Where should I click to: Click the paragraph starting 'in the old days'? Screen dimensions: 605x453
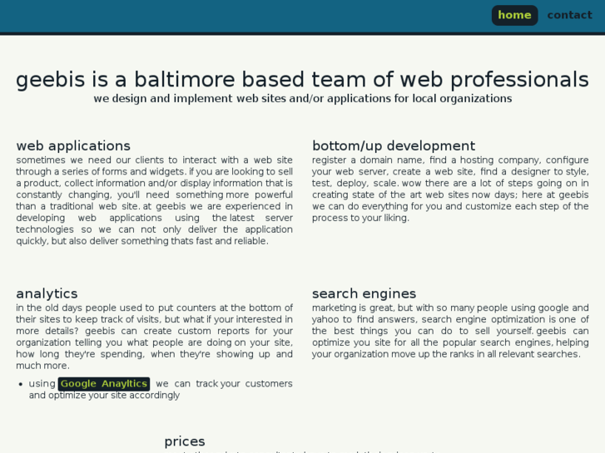point(154,337)
